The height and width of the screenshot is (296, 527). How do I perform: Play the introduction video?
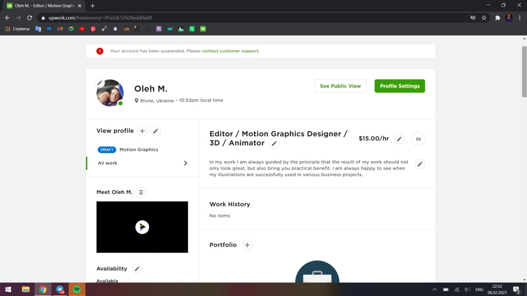click(x=142, y=227)
